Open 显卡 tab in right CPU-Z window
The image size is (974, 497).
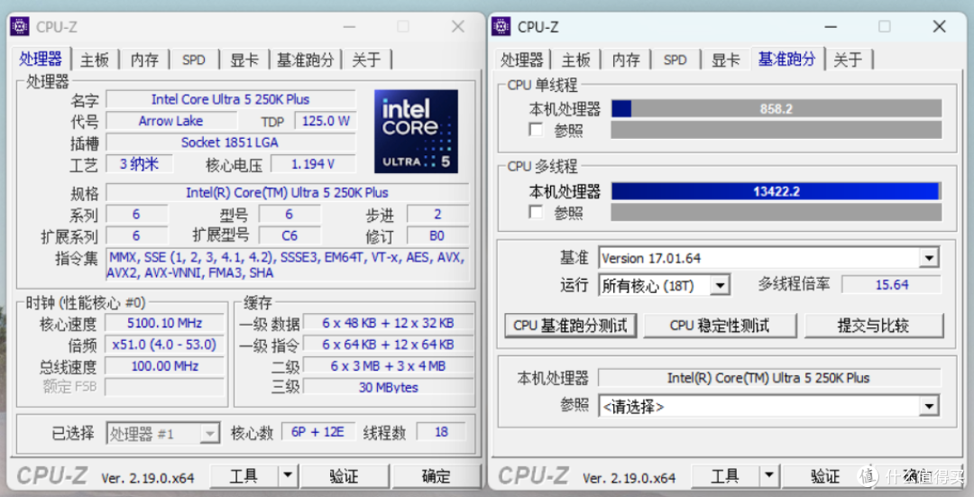tap(725, 60)
